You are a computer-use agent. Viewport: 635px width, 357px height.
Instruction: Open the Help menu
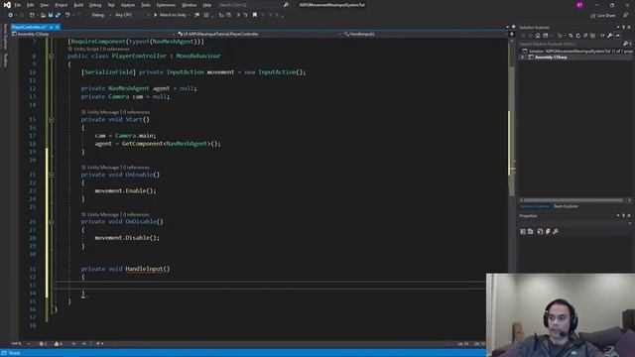[207, 5]
